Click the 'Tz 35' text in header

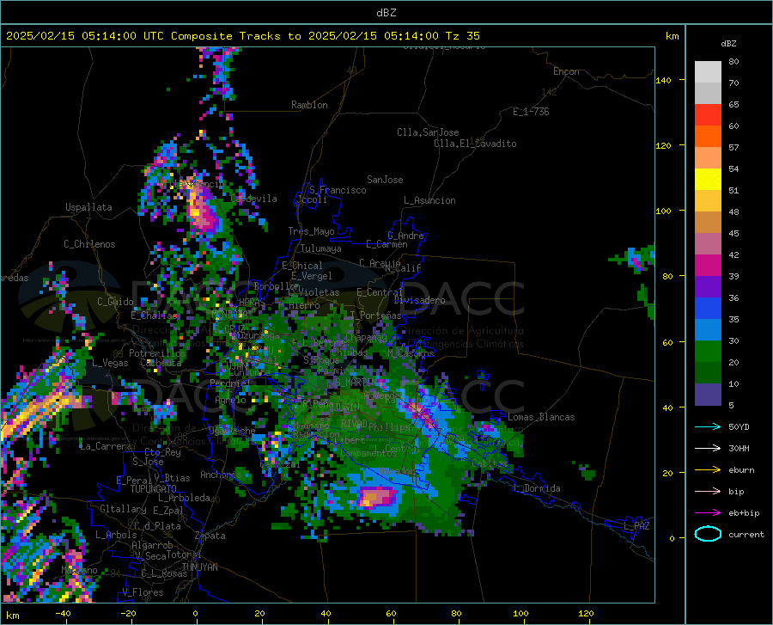[x=462, y=36]
